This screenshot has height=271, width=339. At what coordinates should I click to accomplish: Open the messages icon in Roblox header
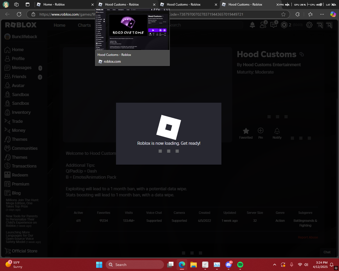[x=274, y=25]
